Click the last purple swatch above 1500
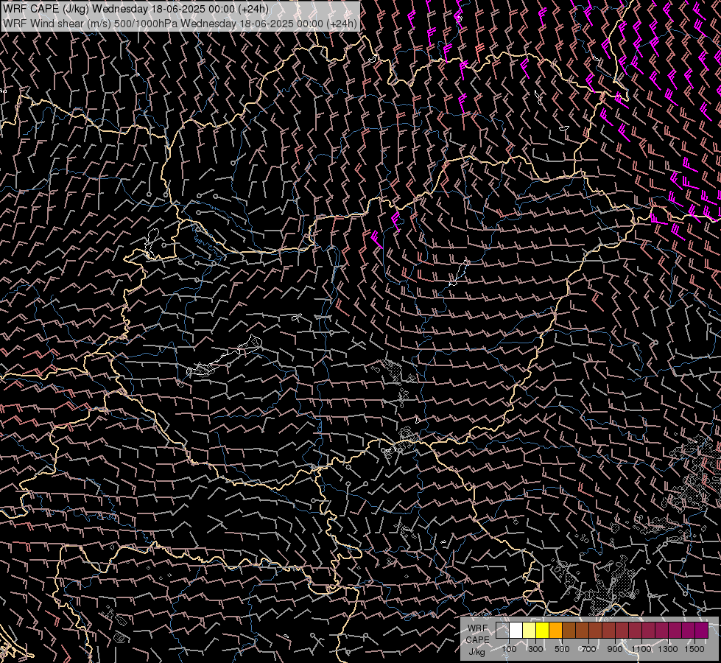The width and height of the screenshot is (721, 663). [701, 630]
